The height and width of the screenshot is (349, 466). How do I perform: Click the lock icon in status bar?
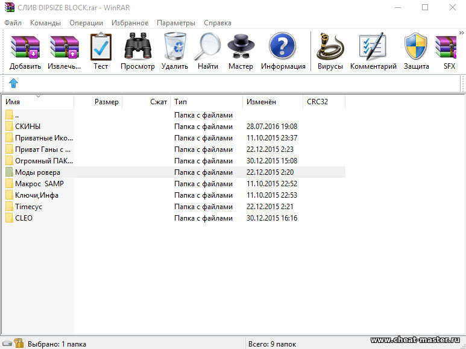[x=19, y=344]
